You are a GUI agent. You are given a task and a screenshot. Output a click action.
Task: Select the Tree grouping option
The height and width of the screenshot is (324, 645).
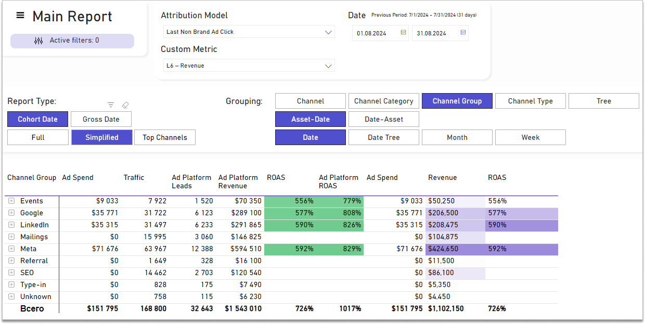(x=603, y=101)
